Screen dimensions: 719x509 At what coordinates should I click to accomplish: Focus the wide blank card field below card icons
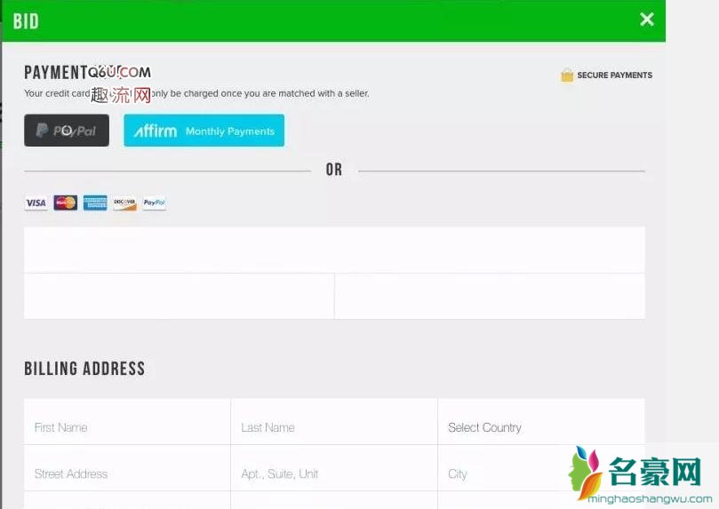[334, 250]
